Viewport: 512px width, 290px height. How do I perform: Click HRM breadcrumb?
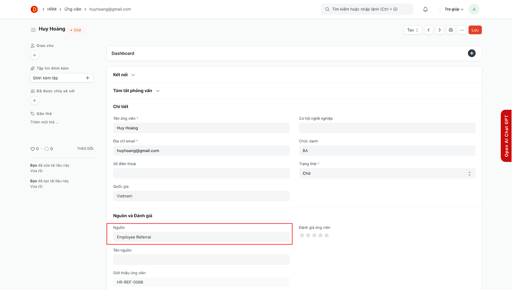click(x=52, y=9)
